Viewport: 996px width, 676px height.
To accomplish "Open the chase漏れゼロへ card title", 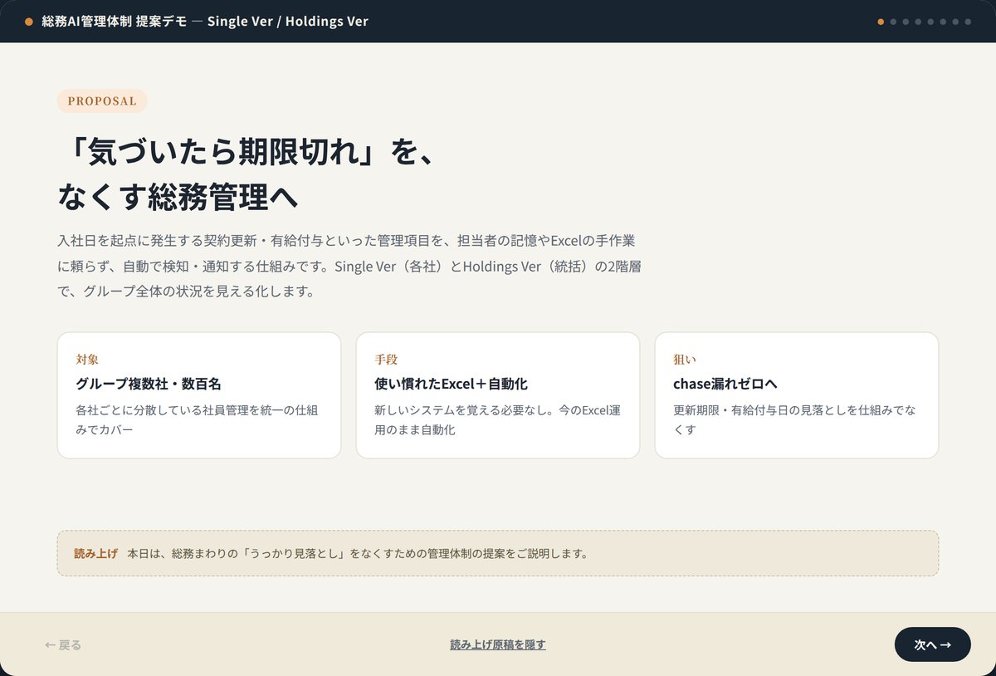I will 725,384.
